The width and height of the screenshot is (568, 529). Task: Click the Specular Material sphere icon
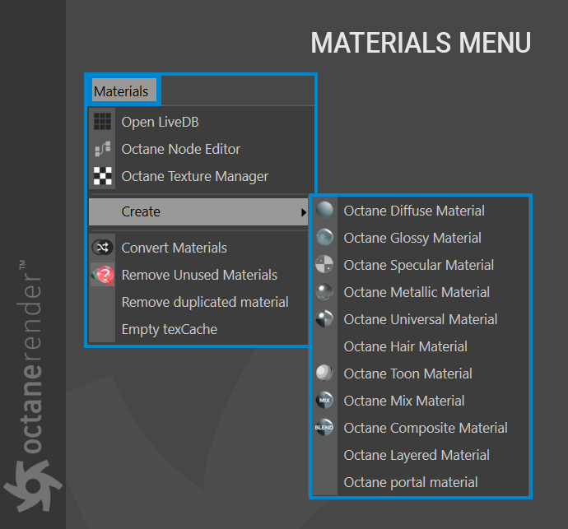pos(324,264)
